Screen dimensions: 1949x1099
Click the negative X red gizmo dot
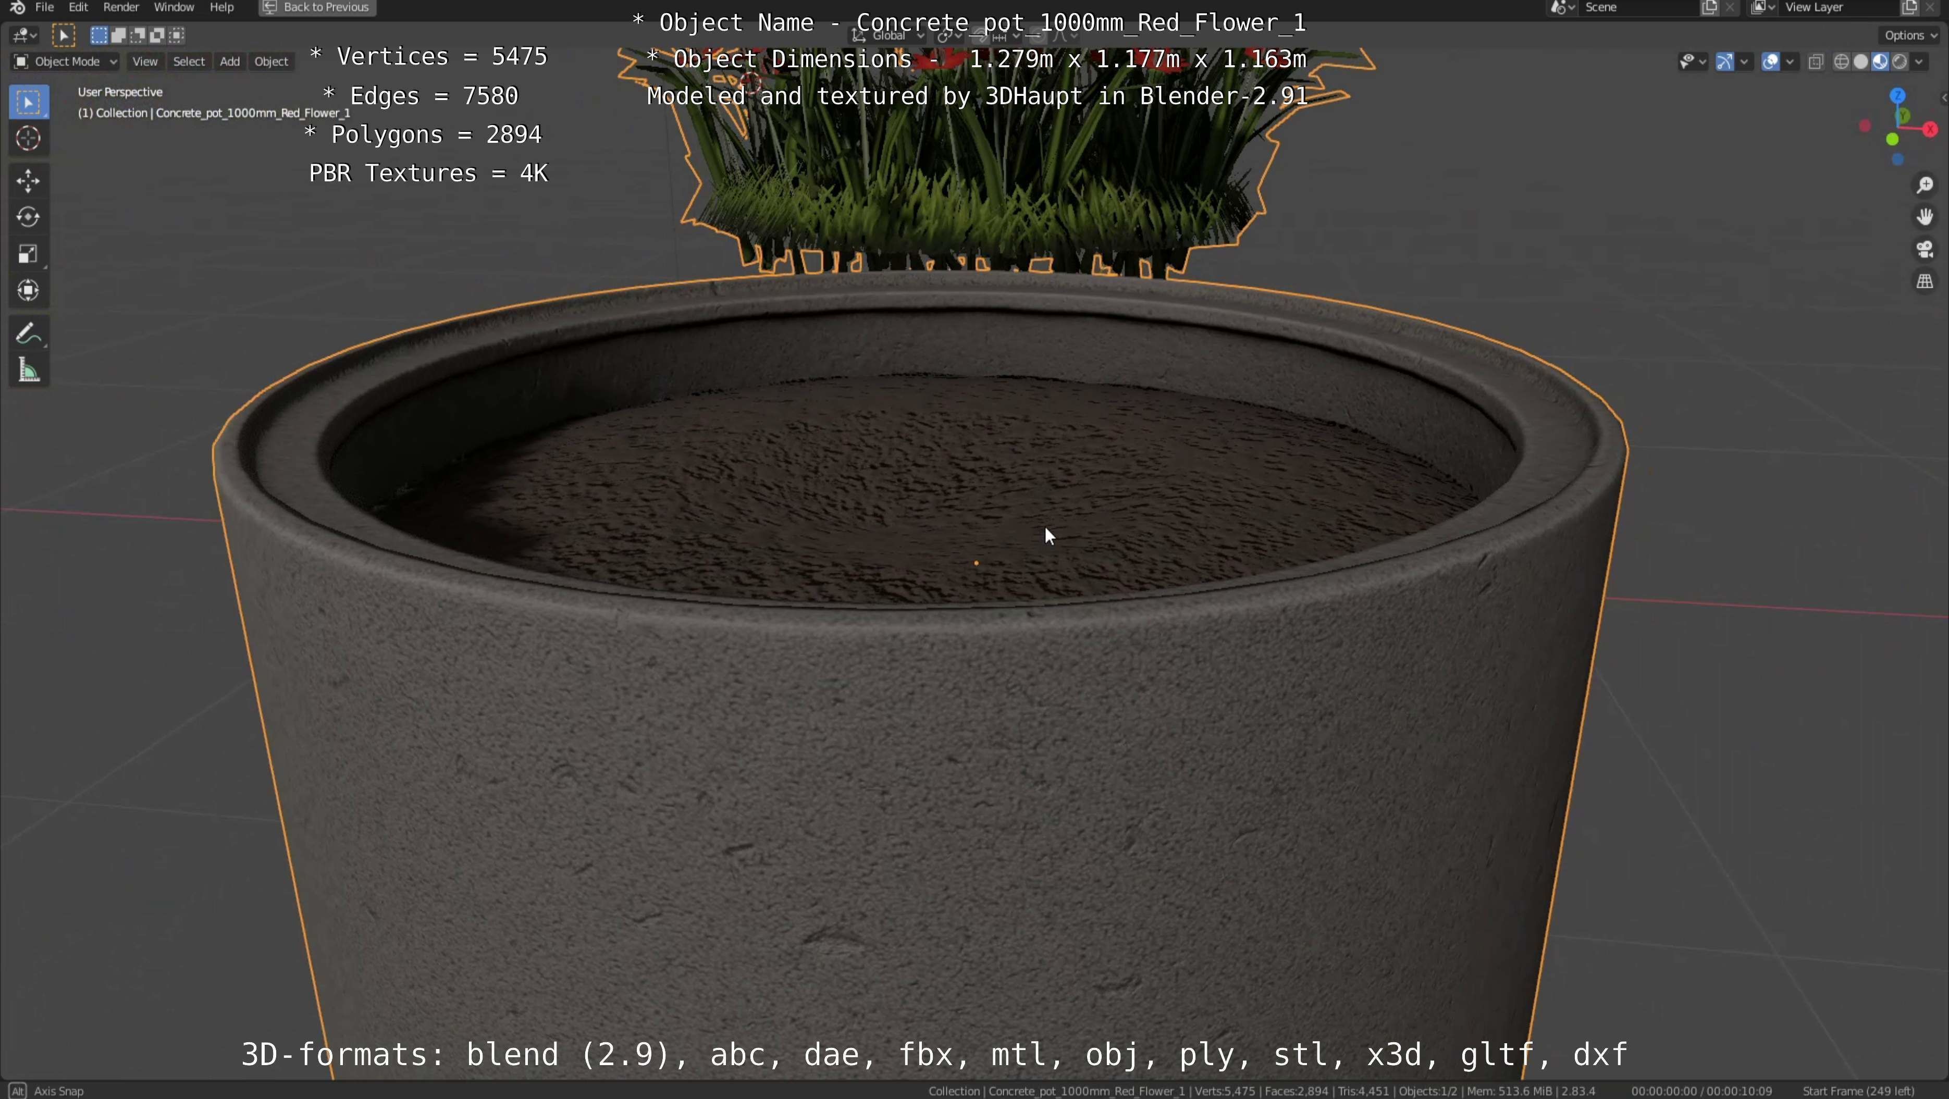pos(1865,126)
